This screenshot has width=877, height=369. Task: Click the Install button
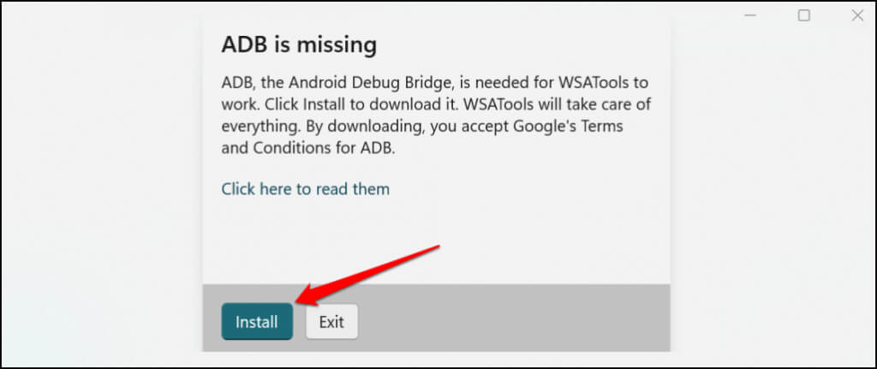tap(257, 322)
